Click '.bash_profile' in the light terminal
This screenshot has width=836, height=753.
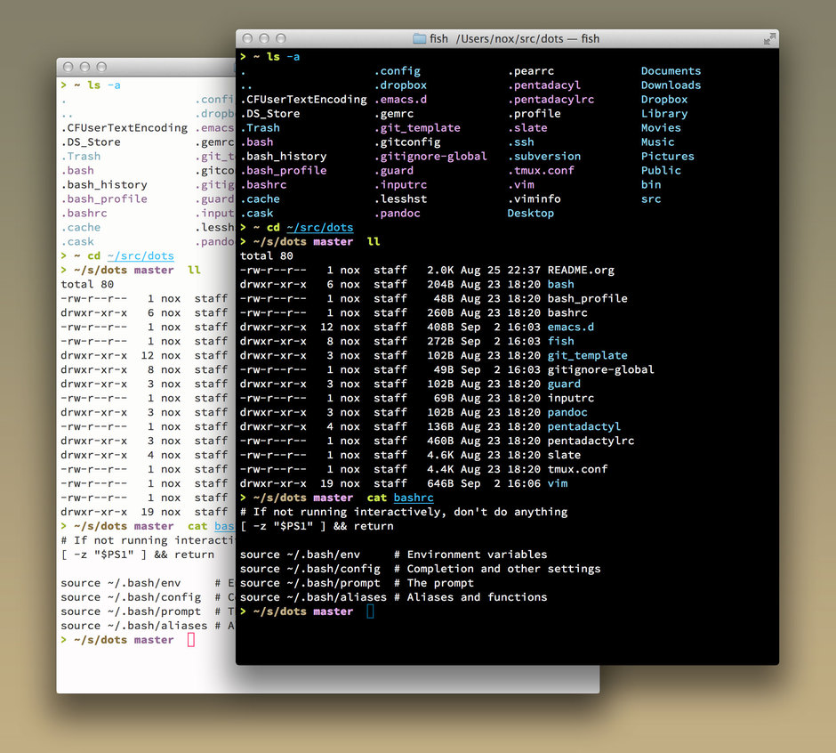[104, 199]
